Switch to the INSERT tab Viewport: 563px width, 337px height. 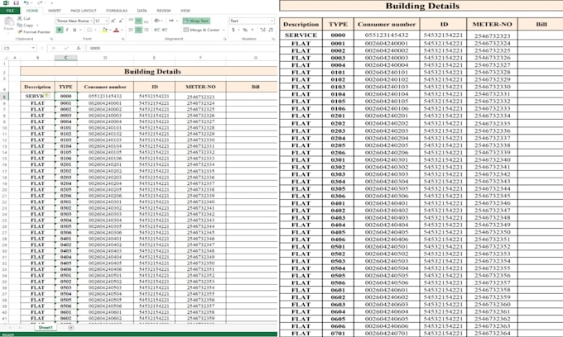pyautogui.click(x=55, y=11)
